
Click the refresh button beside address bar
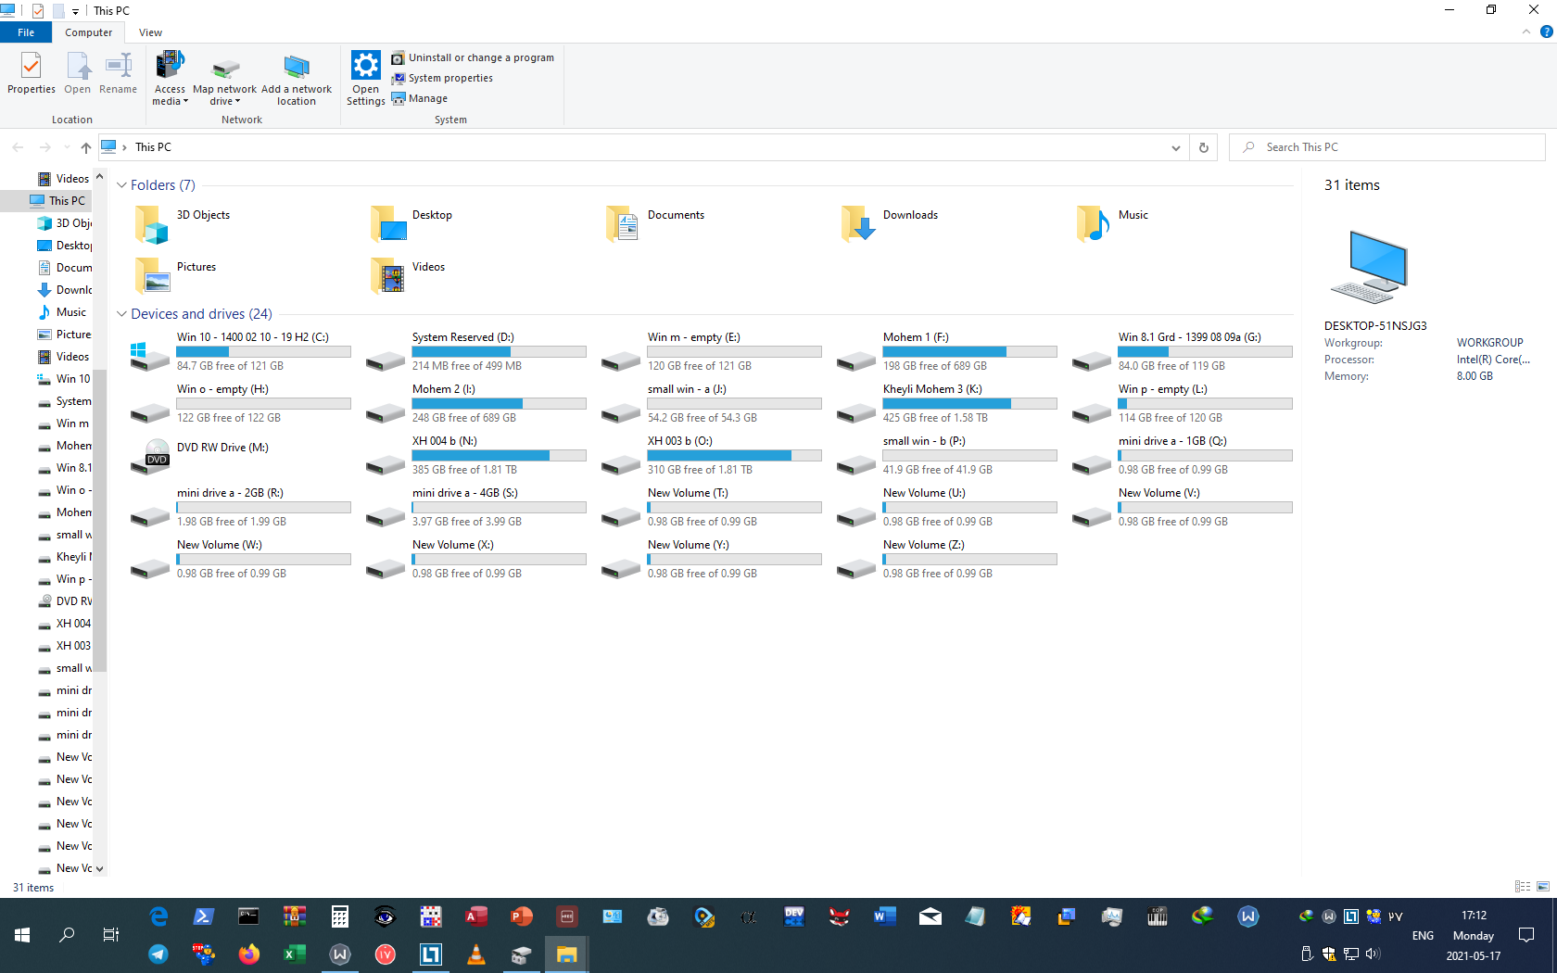tap(1203, 147)
